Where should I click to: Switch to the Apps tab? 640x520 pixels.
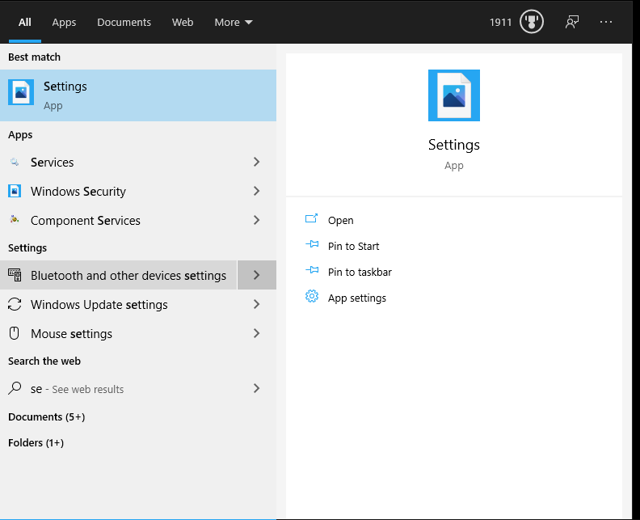(x=64, y=23)
